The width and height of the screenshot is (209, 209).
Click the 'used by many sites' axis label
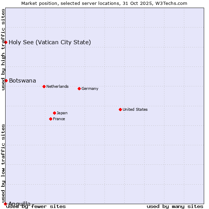175,206
